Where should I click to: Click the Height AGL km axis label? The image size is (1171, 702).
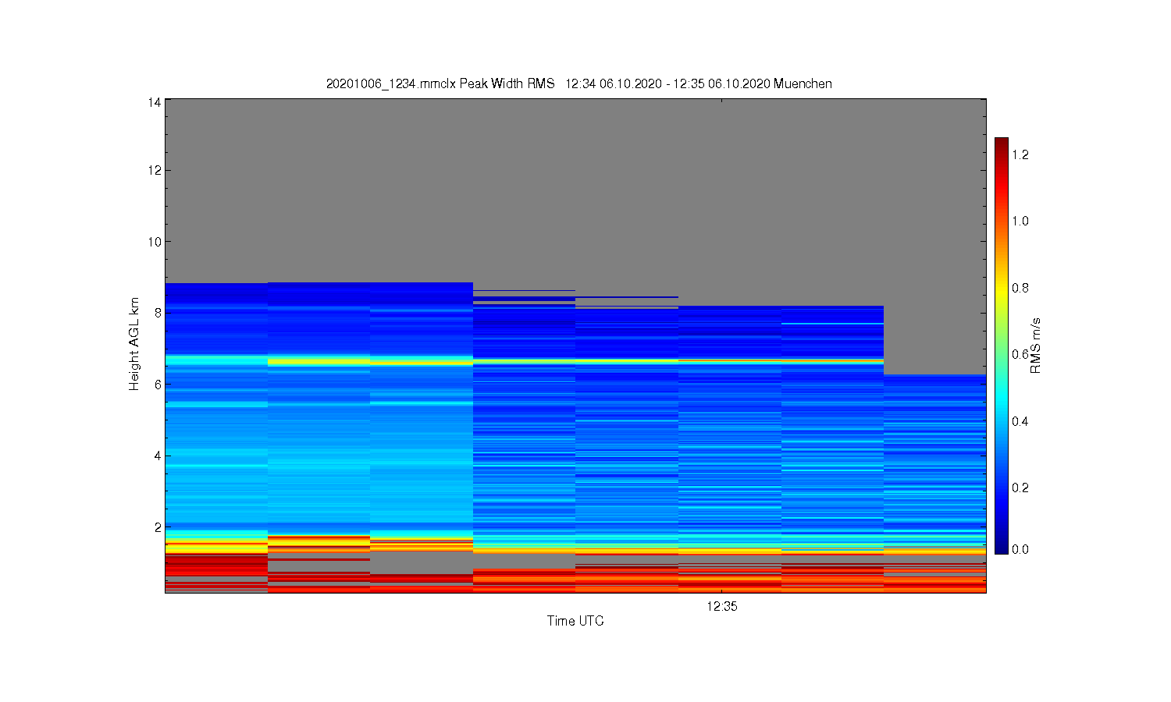[134, 344]
